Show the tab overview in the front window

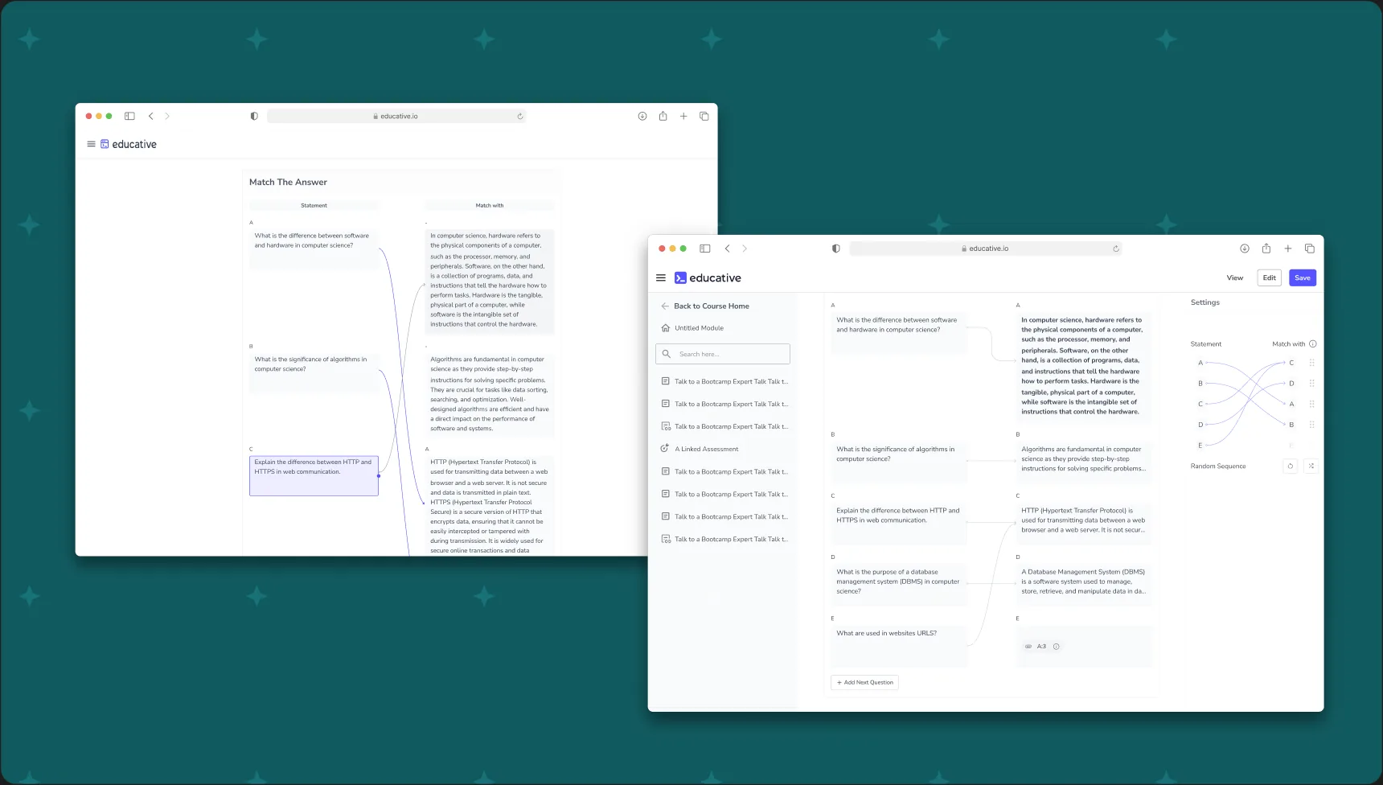(1310, 249)
